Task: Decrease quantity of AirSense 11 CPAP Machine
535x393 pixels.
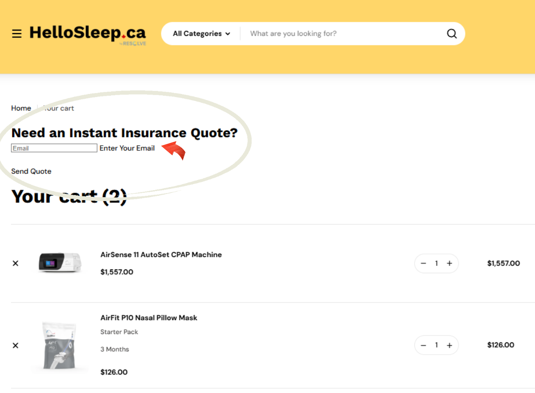Action: [423, 263]
